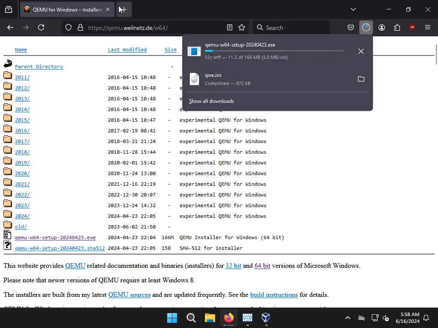Open Firefox View in tab bar

pos(9,9)
